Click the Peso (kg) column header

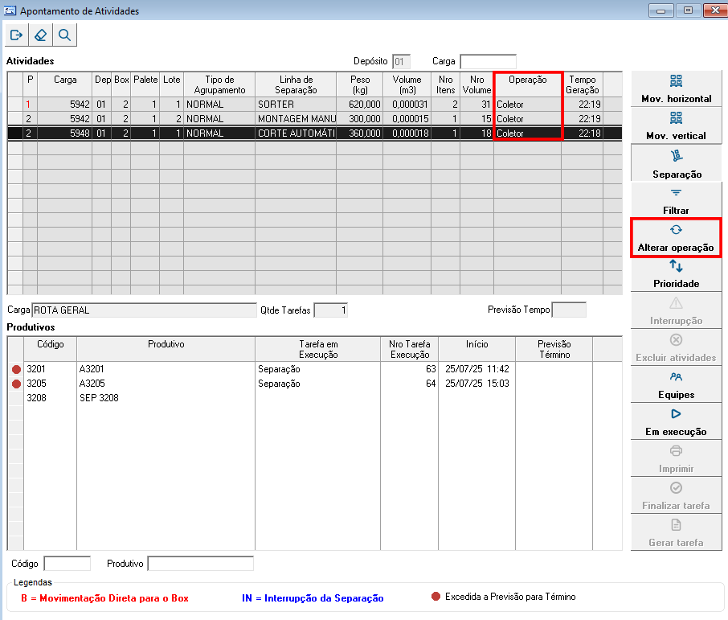tap(360, 84)
